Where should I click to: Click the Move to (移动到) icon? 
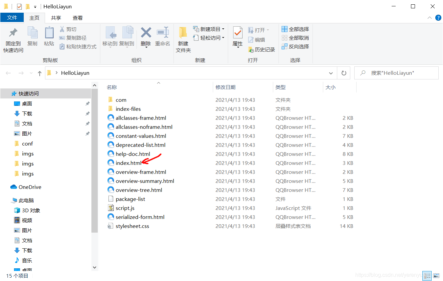[110, 33]
